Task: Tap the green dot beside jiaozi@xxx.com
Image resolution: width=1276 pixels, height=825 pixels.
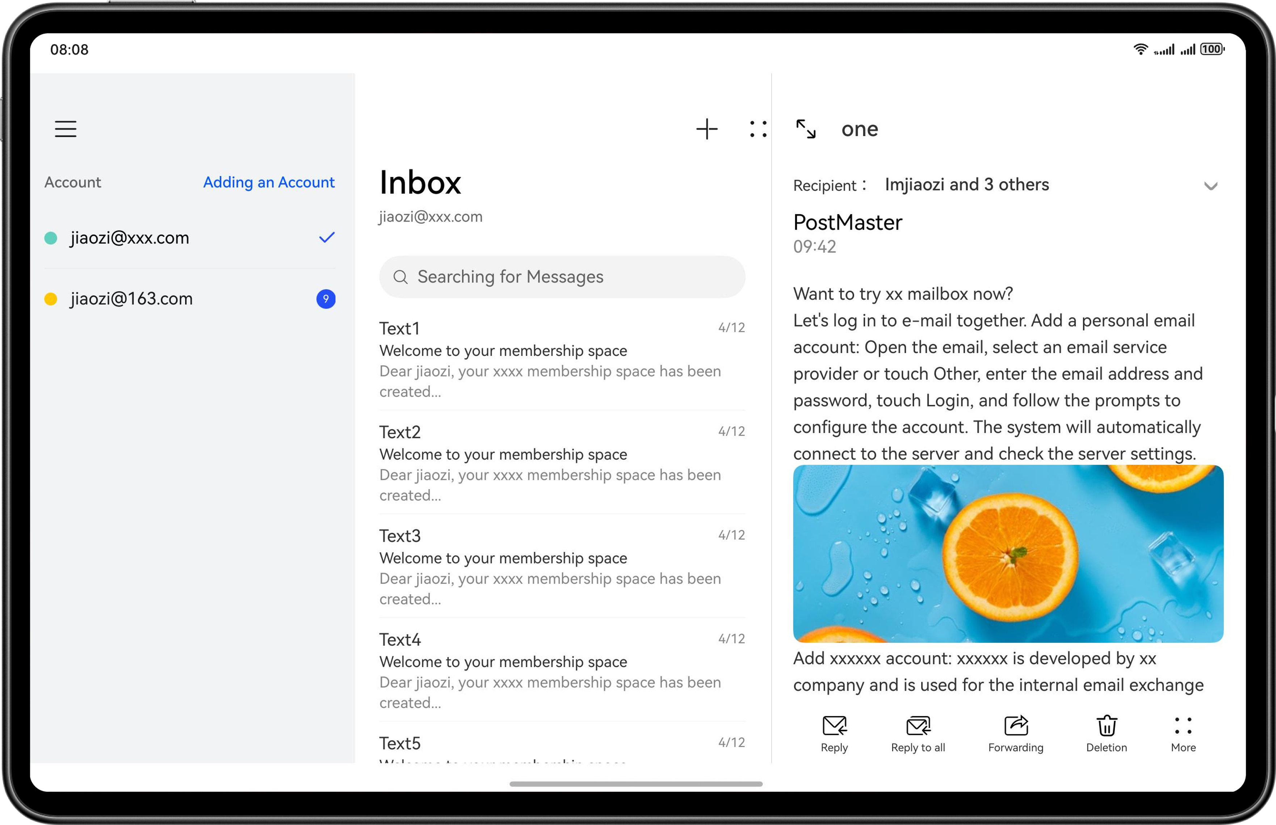Action: click(51, 238)
